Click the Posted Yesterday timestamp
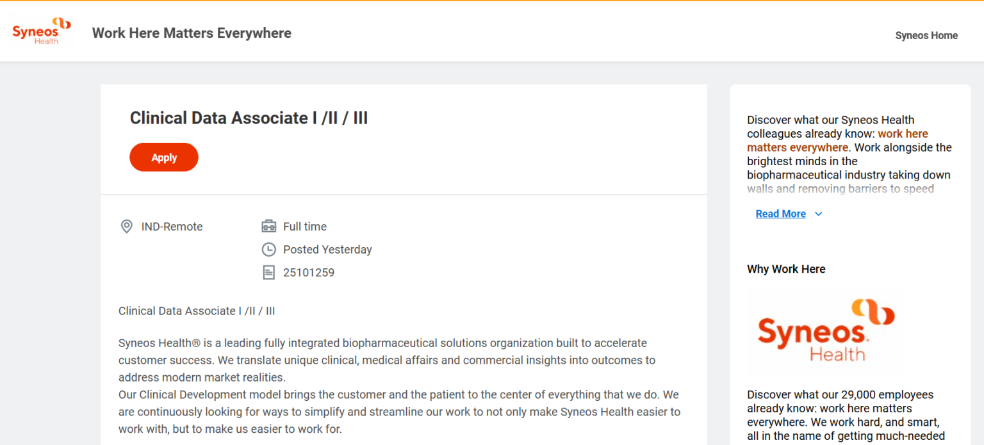This screenshot has width=984, height=445. (x=327, y=249)
